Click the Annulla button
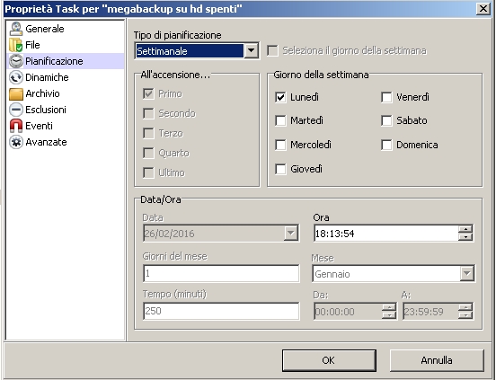The width and height of the screenshot is (496, 380). click(x=437, y=360)
